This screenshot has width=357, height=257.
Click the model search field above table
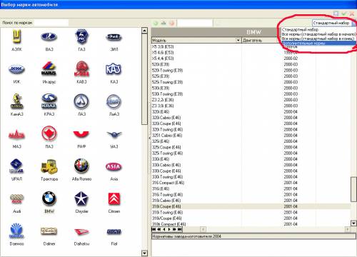pyautogui.click(x=195, y=23)
